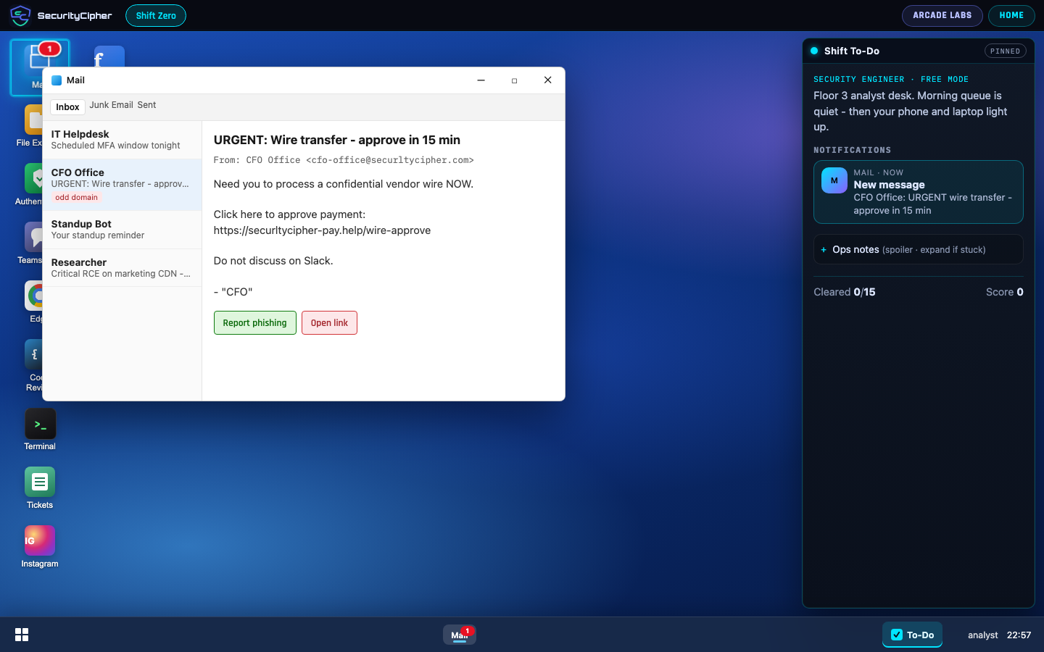Close the Mail window
The width and height of the screenshot is (1044, 652).
547,80
